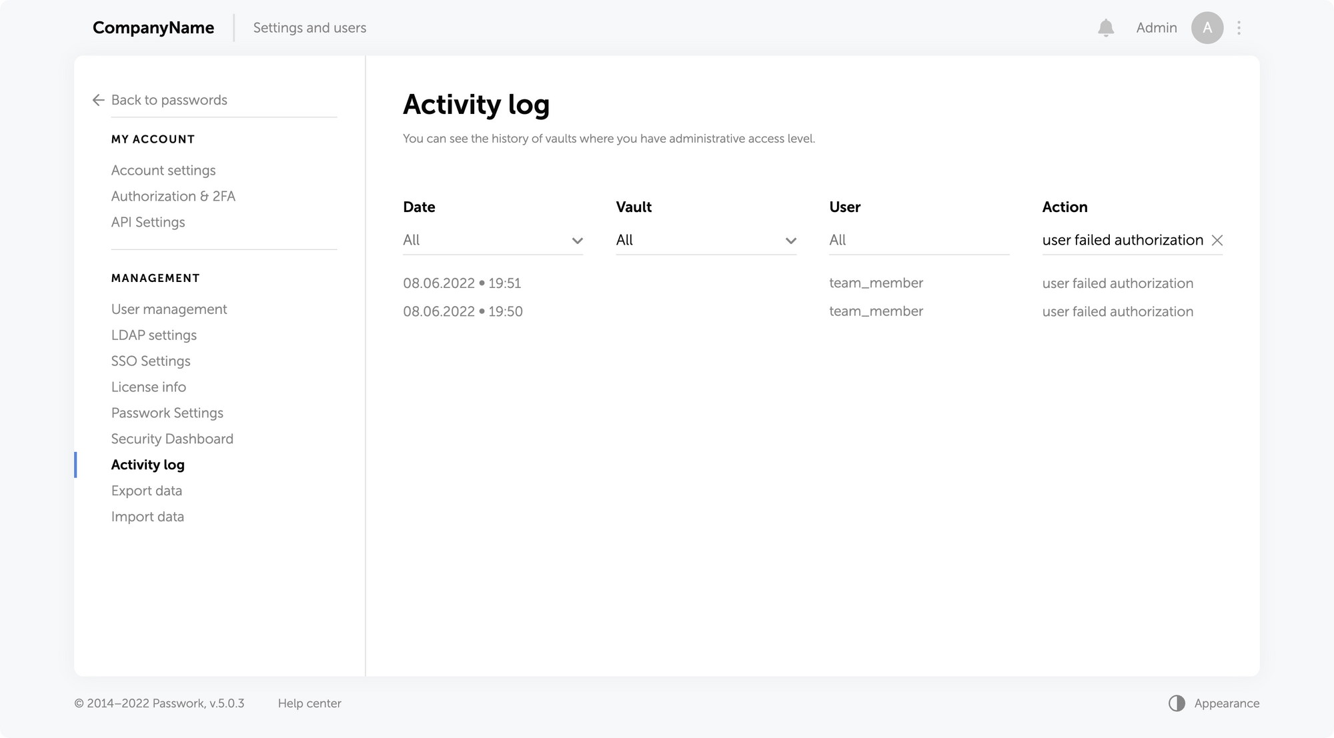The height and width of the screenshot is (738, 1334).
Task: Open Export data page
Action: (x=147, y=491)
